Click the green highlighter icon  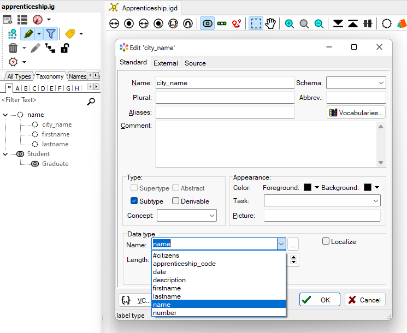[28, 34]
